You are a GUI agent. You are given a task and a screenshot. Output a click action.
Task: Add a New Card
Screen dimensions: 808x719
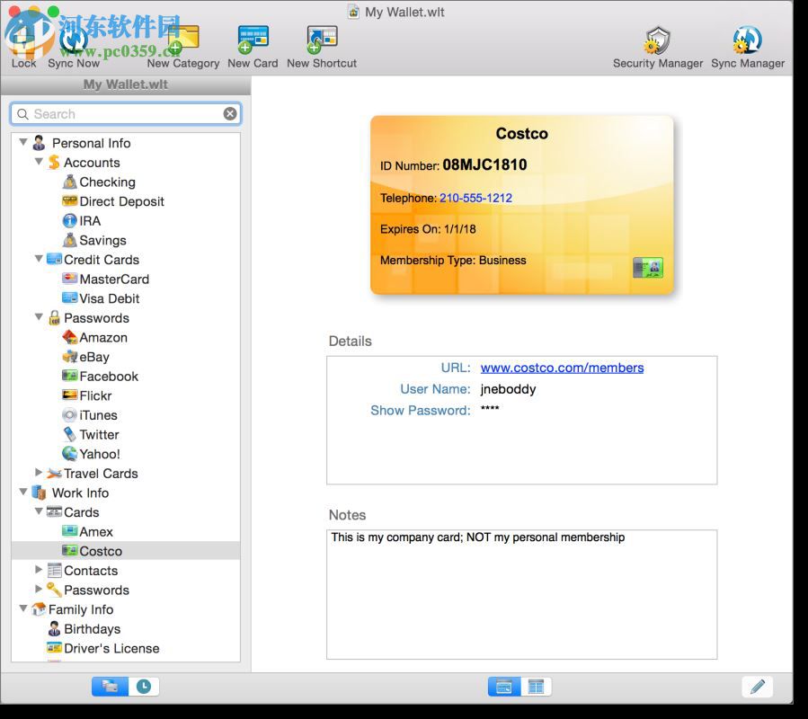tap(251, 36)
